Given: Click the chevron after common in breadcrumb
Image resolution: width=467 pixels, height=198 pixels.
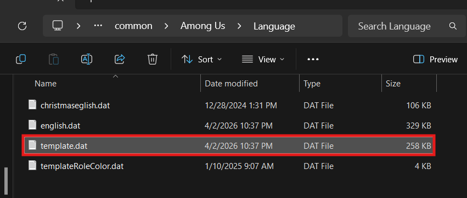Looking at the screenshot, I should (166, 26).
